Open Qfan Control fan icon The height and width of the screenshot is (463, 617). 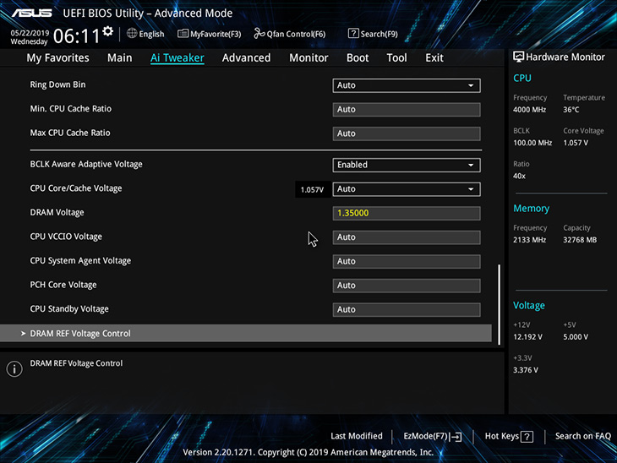[259, 34]
